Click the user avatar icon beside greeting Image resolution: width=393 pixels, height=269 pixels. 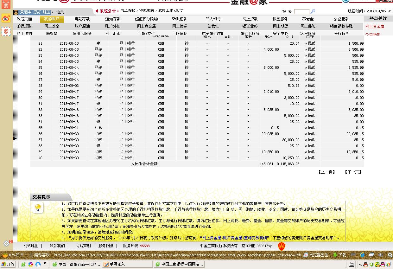coord(16,12)
